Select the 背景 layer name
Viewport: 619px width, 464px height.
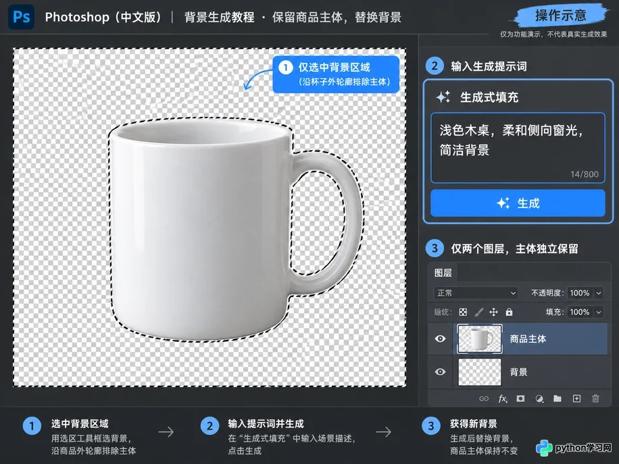pos(518,371)
